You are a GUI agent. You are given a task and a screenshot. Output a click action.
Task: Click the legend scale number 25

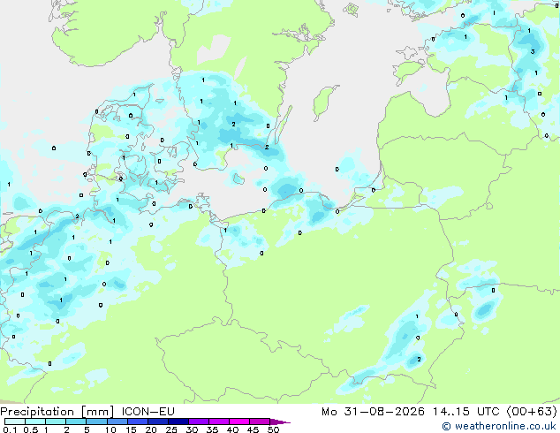pos(171,429)
